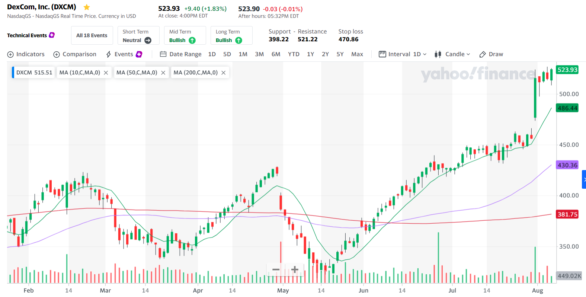Click the purple badge beside Events
The height and width of the screenshot is (297, 586).
(139, 54)
